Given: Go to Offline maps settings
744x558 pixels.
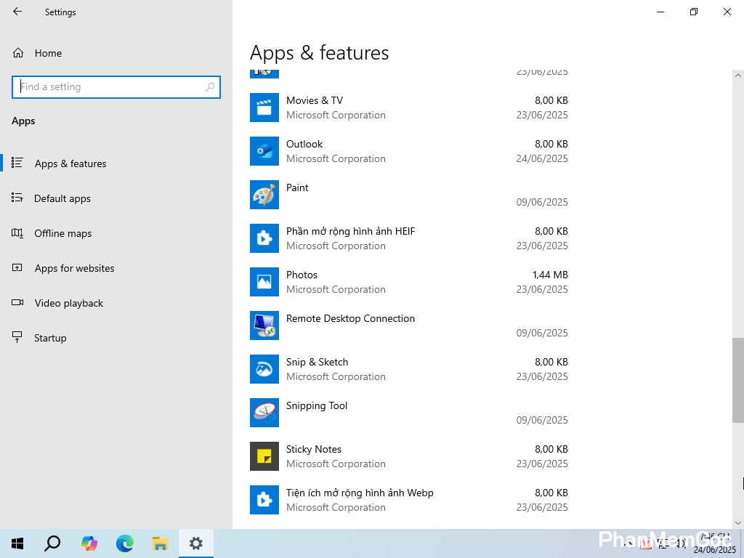Looking at the screenshot, I should point(62,233).
